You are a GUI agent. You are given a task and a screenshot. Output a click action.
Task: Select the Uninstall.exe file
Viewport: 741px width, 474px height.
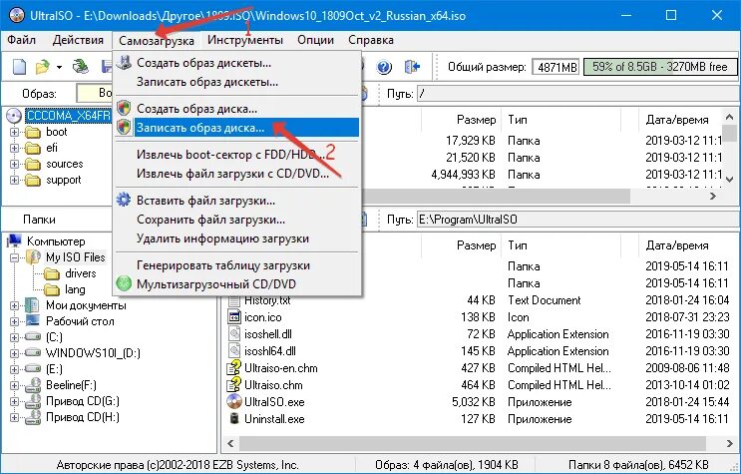274,419
